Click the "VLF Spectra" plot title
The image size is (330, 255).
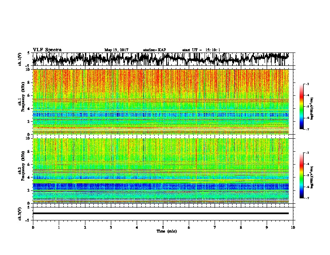(x=47, y=50)
